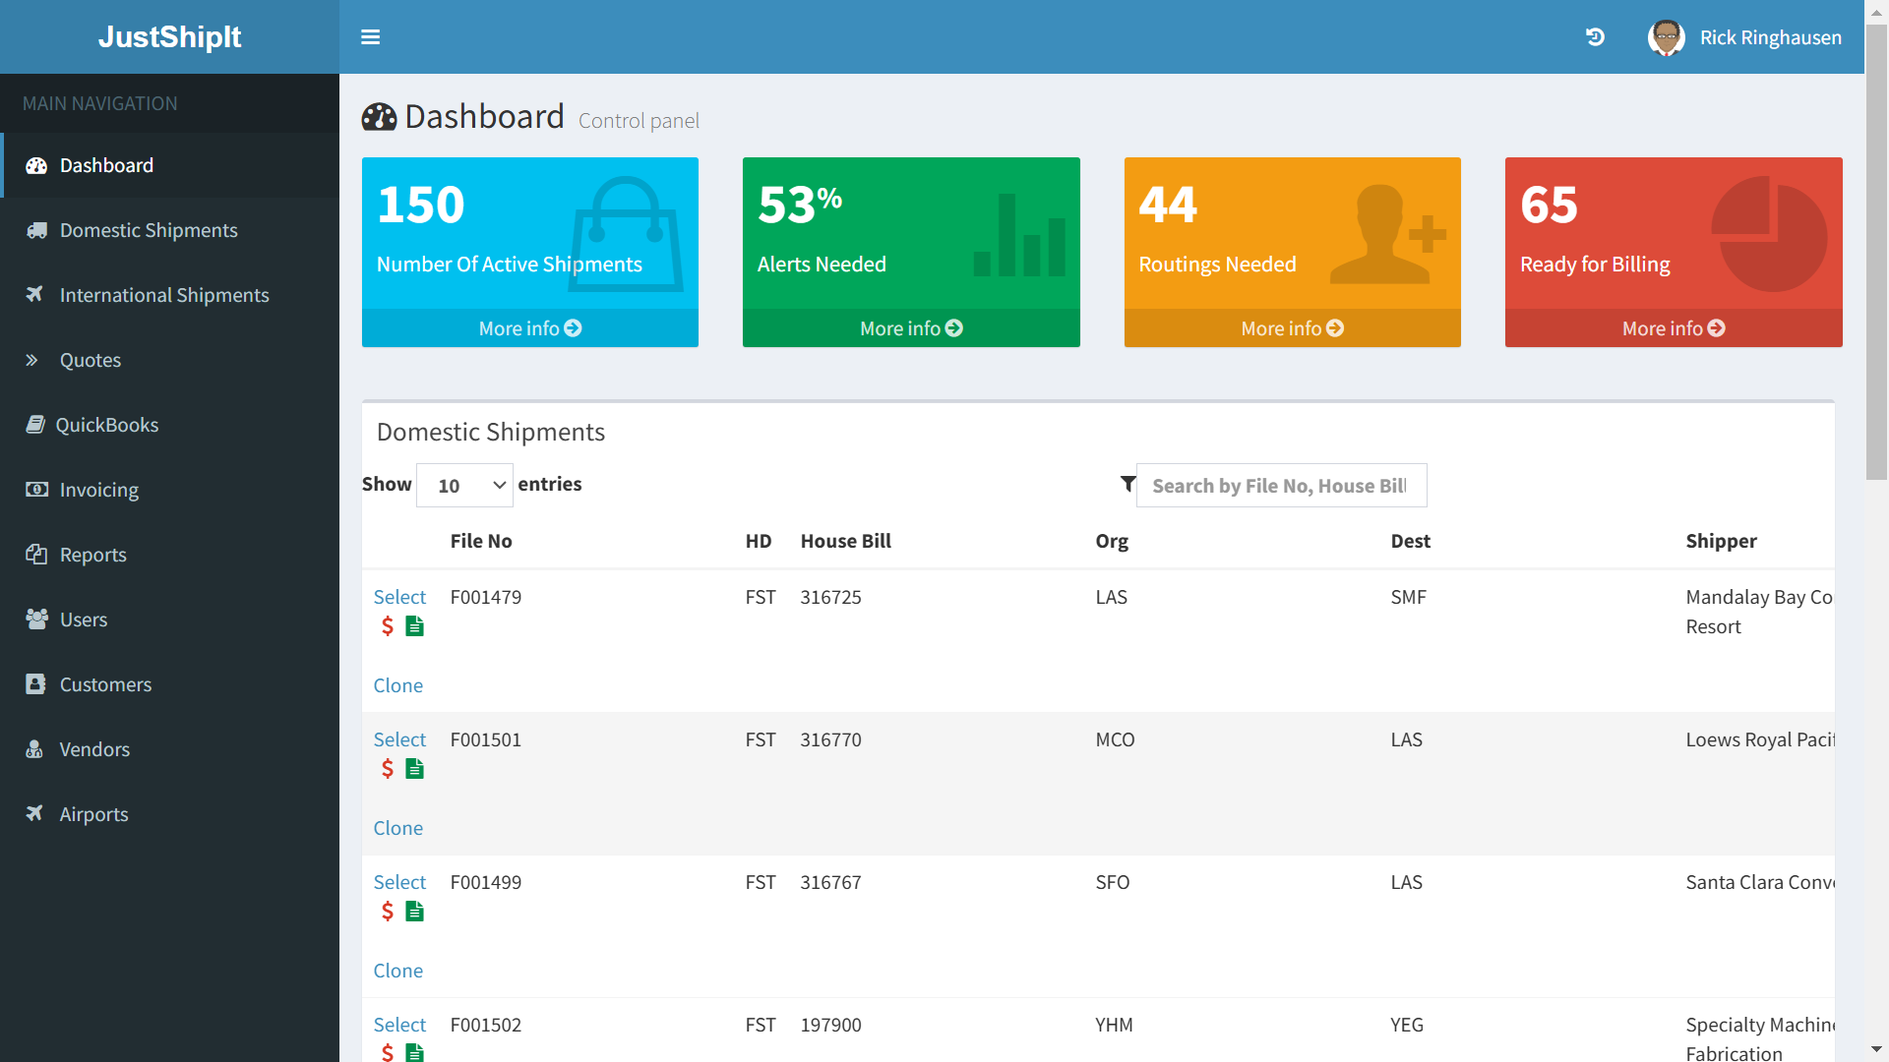This screenshot has width=1889, height=1062.
Task: Click More info on Alerts Needed card
Action: tap(911, 328)
